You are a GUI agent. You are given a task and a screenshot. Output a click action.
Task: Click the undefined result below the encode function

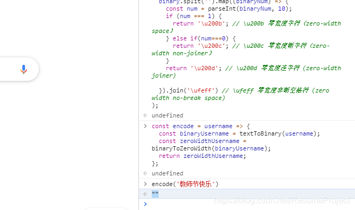(167, 173)
